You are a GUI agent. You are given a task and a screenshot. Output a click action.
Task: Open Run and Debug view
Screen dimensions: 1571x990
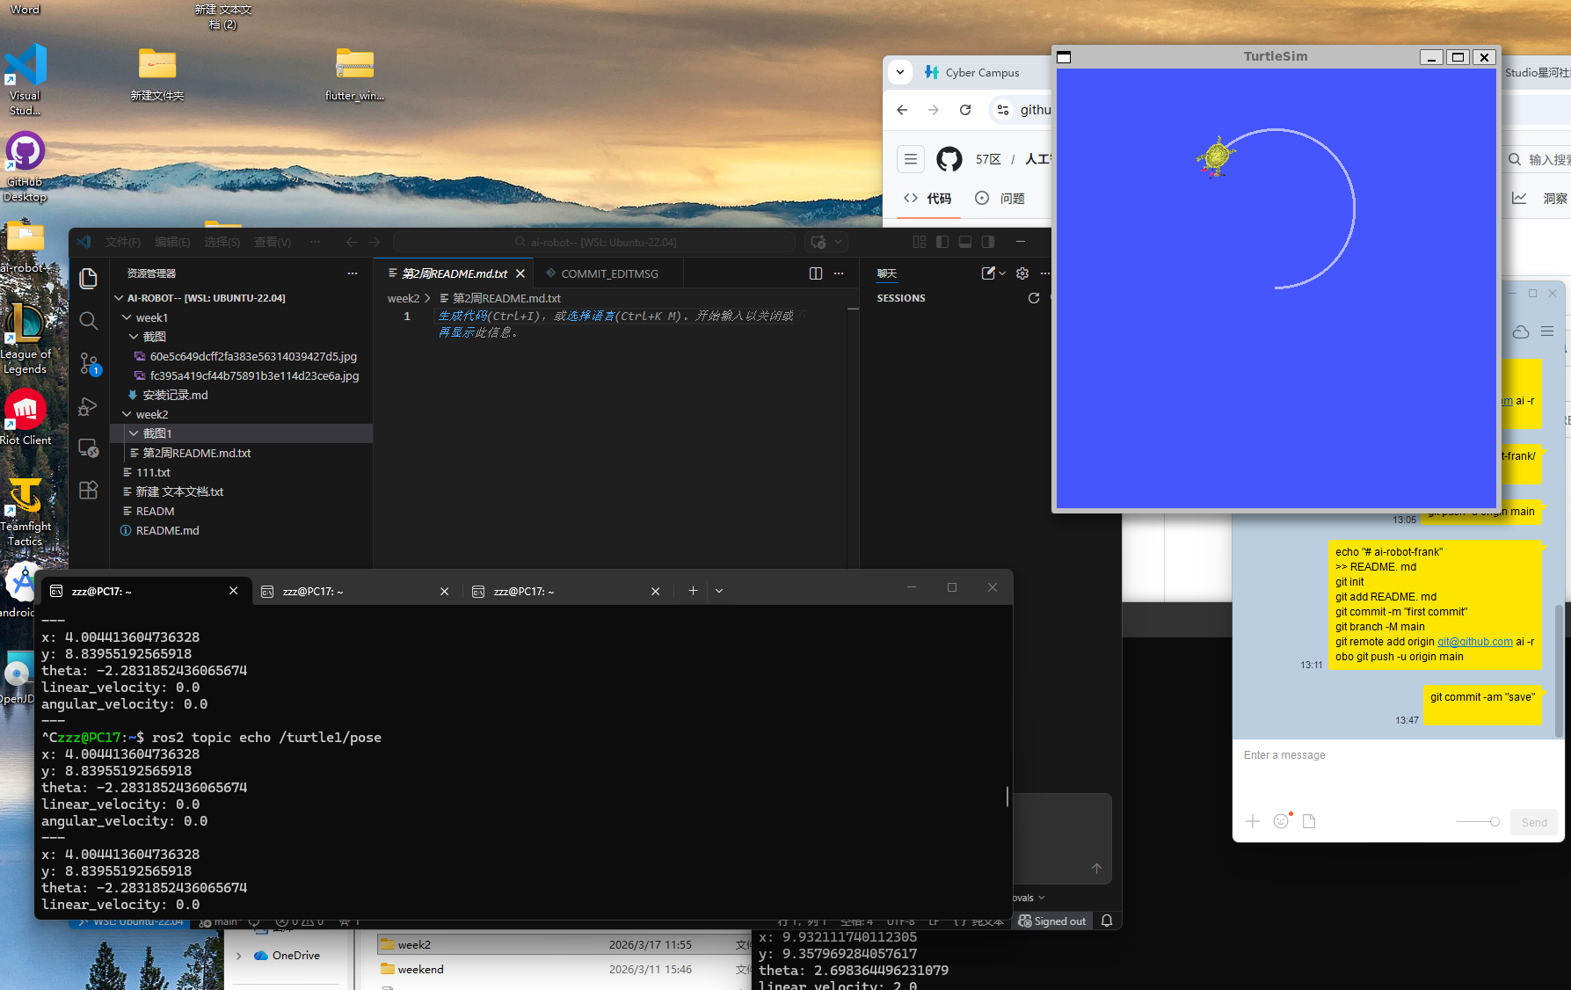[88, 406]
